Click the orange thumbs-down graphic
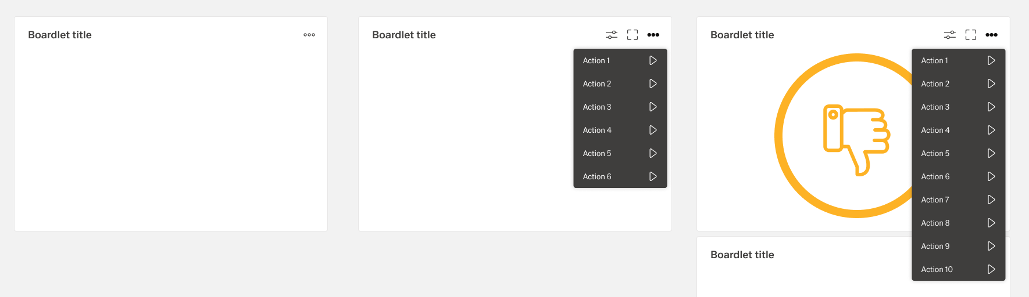 pyautogui.click(x=855, y=138)
